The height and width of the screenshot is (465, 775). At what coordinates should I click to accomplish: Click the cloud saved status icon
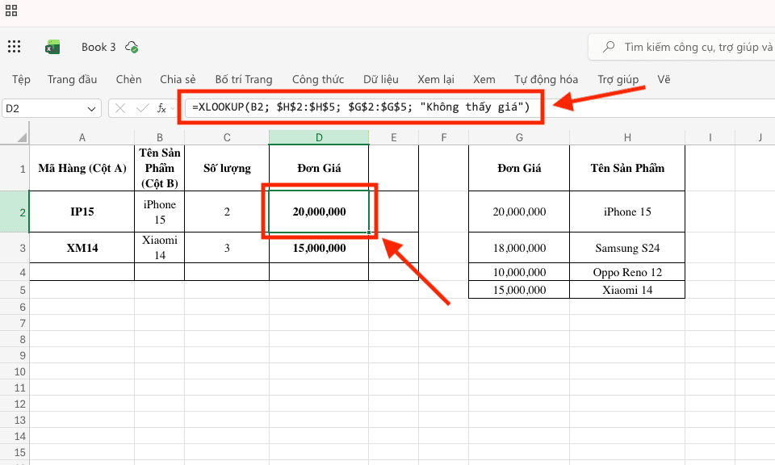[x=132, y=47]
